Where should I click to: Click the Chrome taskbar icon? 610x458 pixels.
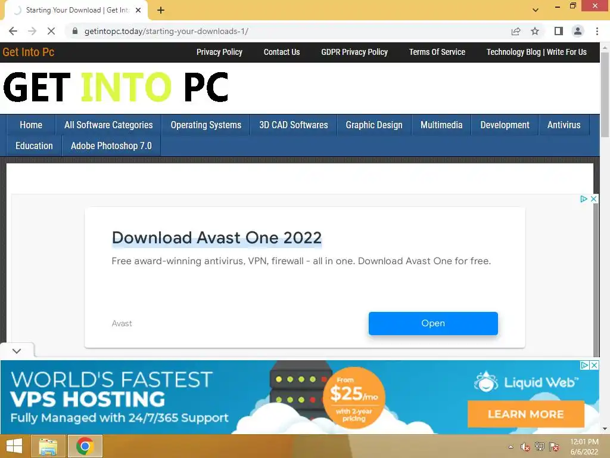[85, 446]
